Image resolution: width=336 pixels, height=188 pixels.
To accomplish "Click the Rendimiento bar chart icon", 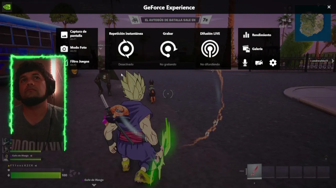I will 246,35.
